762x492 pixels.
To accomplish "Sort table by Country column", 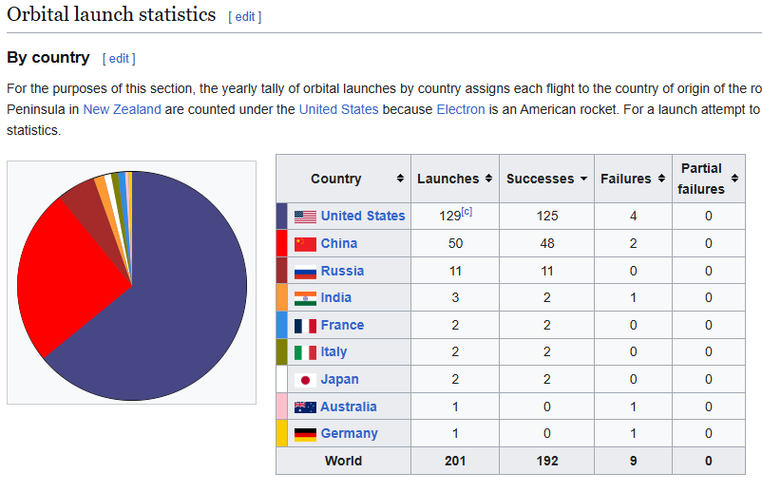I will click(400, 179).
